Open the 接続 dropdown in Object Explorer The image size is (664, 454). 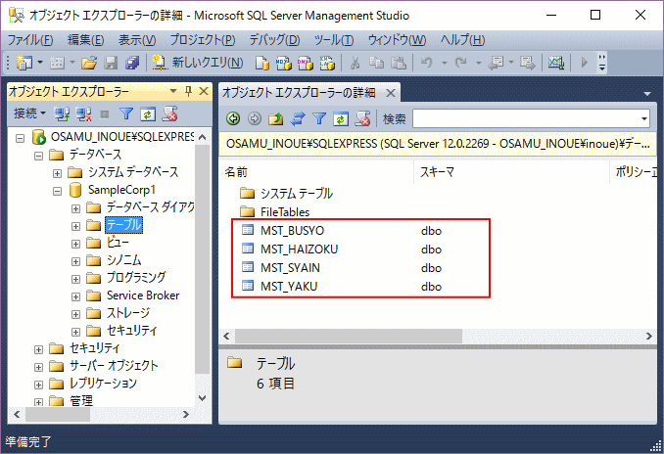point(29,113)
